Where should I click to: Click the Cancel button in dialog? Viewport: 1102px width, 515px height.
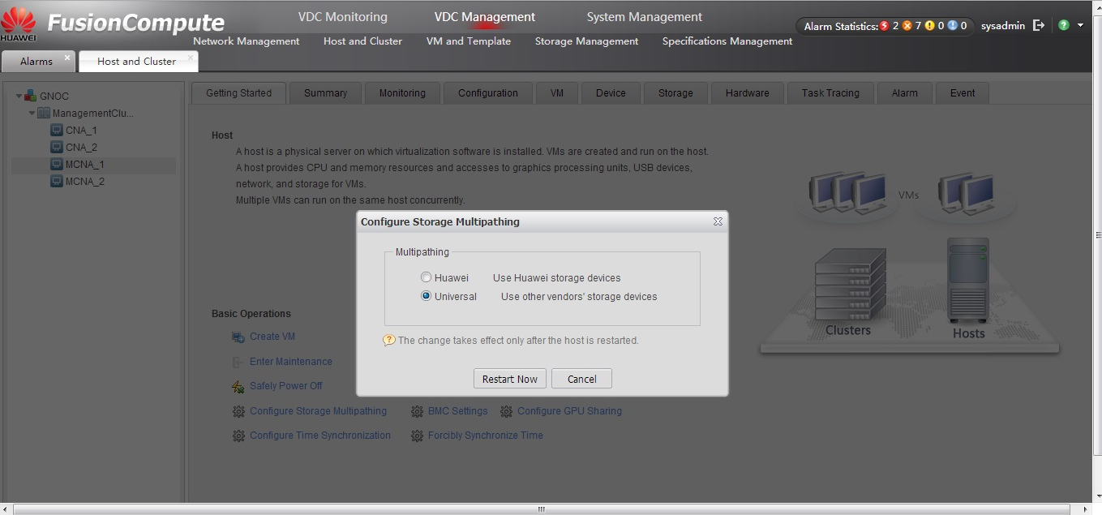pos(581,379)
